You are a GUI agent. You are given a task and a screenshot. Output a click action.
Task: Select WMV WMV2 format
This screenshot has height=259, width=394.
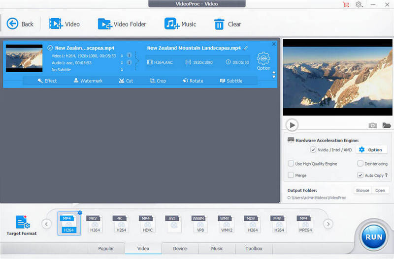[226, 224]
